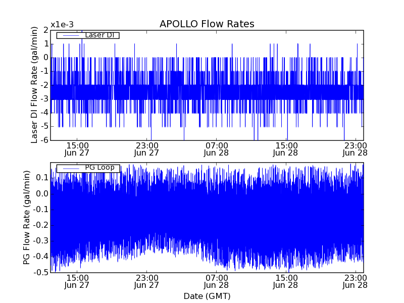Screen dimensions: 404x303
Task: Click 23:00 Jun 27 tick under PG Loop chart
Action: (146, 282)
